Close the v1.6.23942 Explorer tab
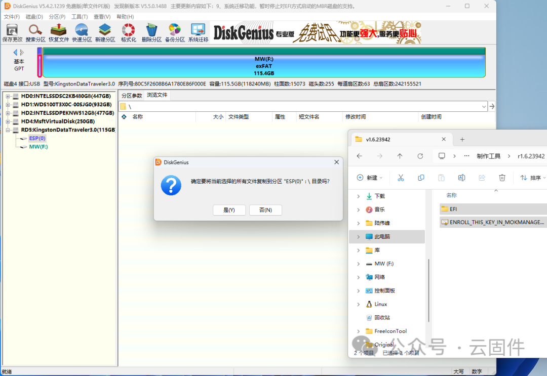This screenshot has height=376, width=547. pyautogui.click(x=444, y=139)
